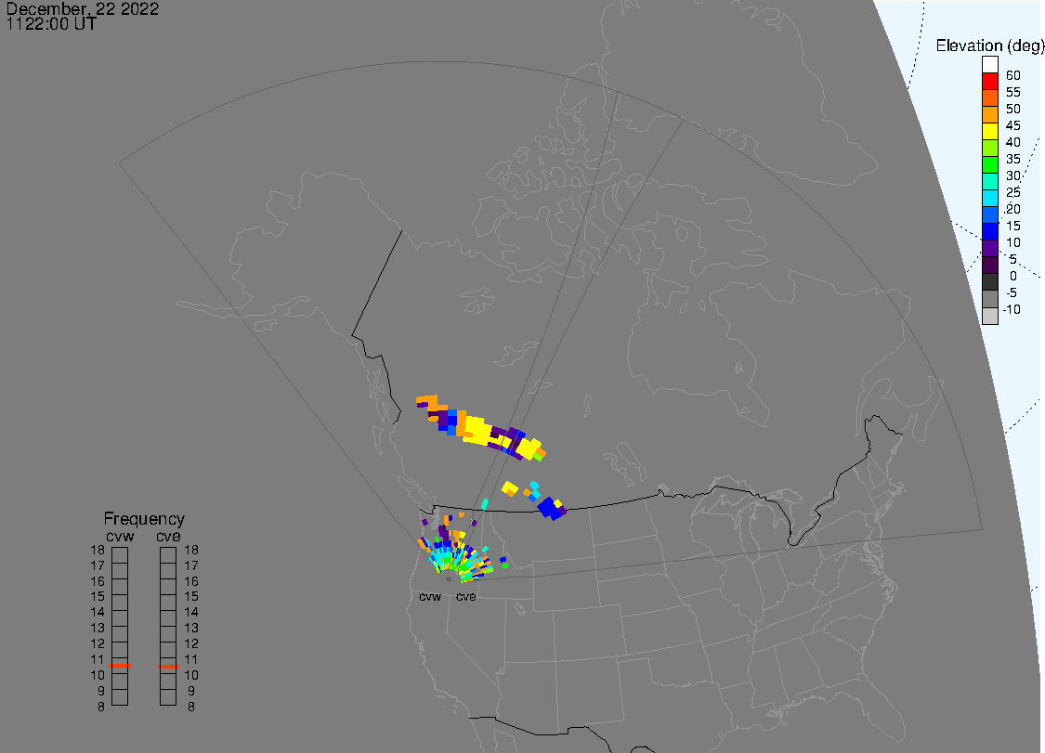Click the lightest gray swatch at legend bottom
Viewport: 1045px width, 753px height.
tap(989, 316)
